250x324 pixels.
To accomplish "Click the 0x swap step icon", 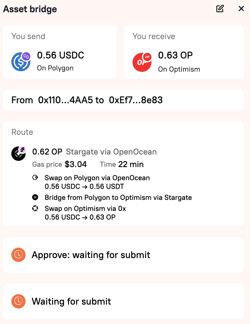I will click(x=35, y=208).
